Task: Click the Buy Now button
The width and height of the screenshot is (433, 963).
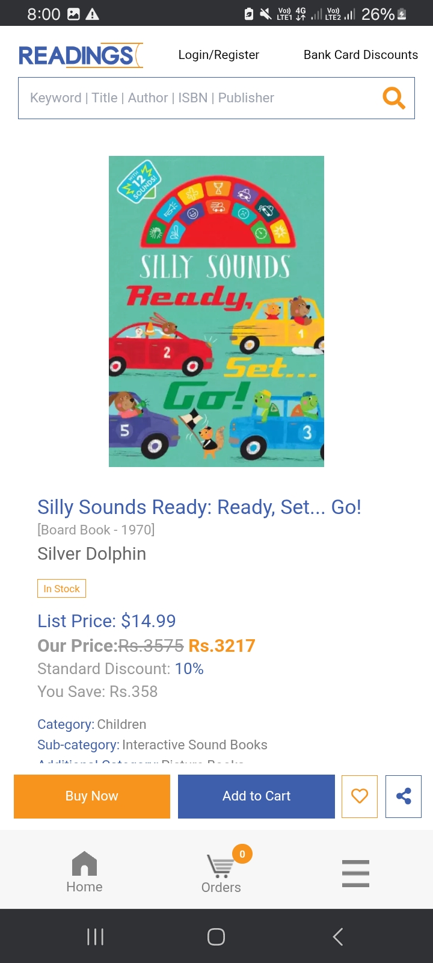Action: pyautogui.click(x=92, y=796)
